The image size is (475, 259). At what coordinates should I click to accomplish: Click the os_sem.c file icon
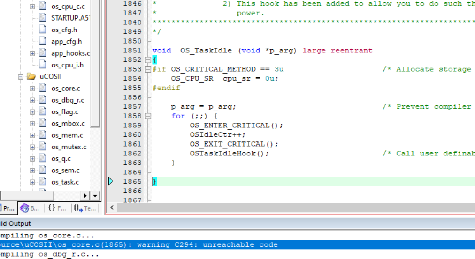(43, 170)
